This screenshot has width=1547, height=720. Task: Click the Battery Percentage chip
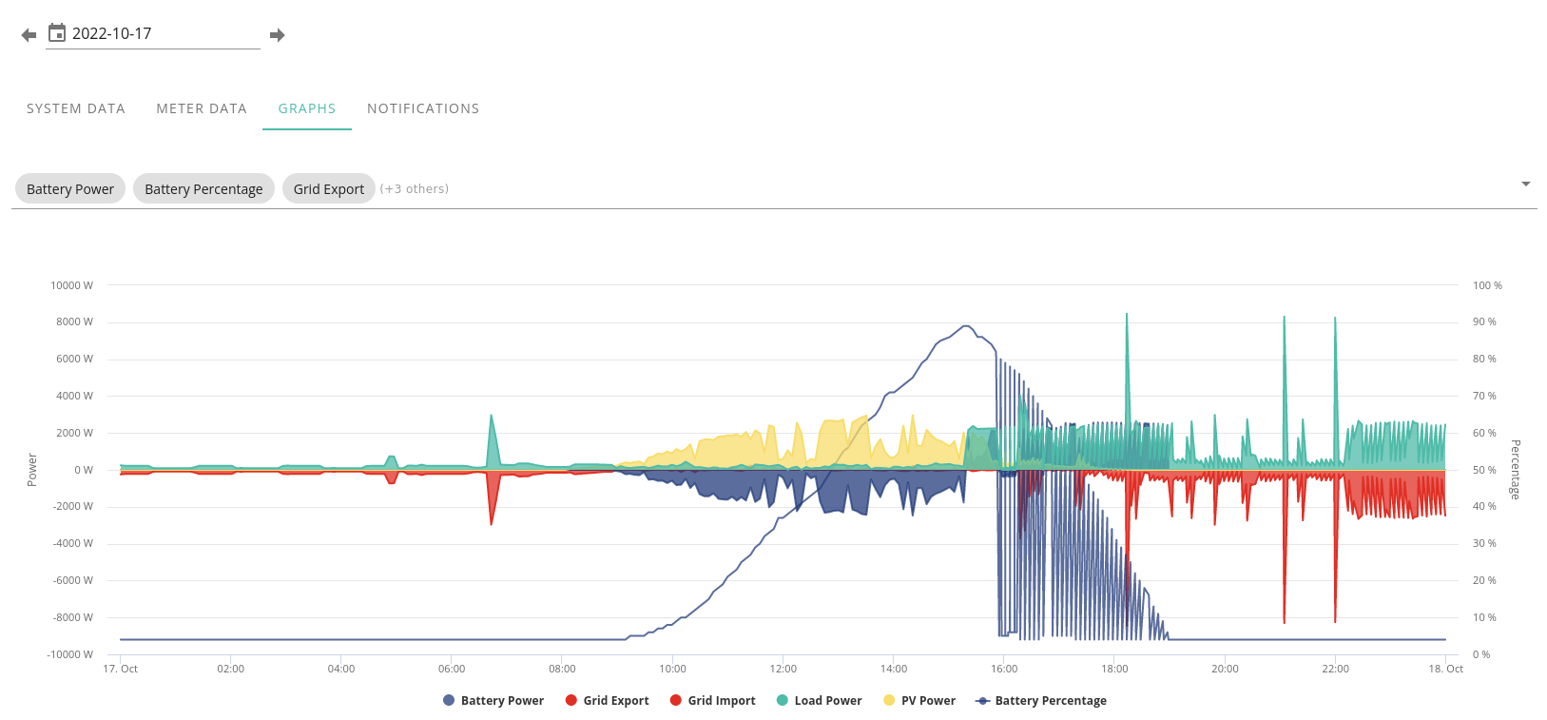tap(203, 188)
